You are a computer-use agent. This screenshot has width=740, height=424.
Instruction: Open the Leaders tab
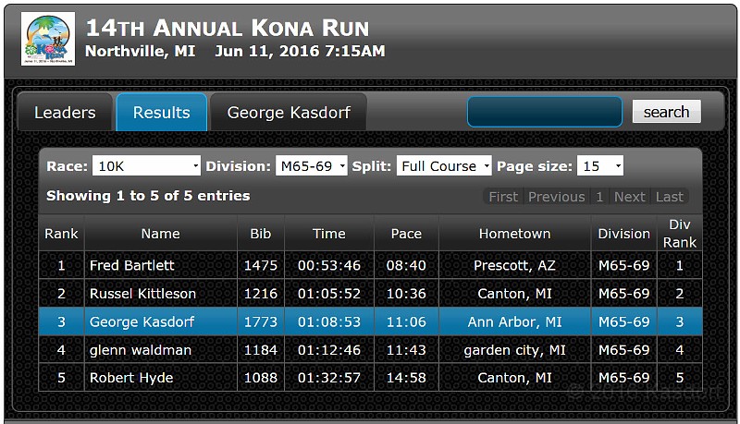coord(65,113)
